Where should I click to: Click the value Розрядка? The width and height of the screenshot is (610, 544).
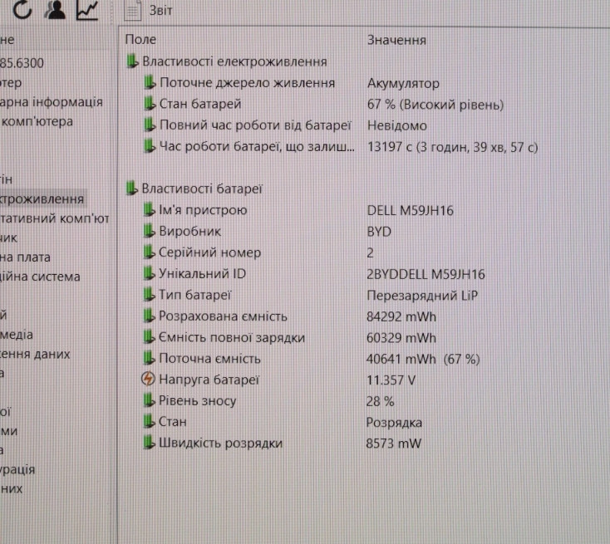[x=394, y=422]
